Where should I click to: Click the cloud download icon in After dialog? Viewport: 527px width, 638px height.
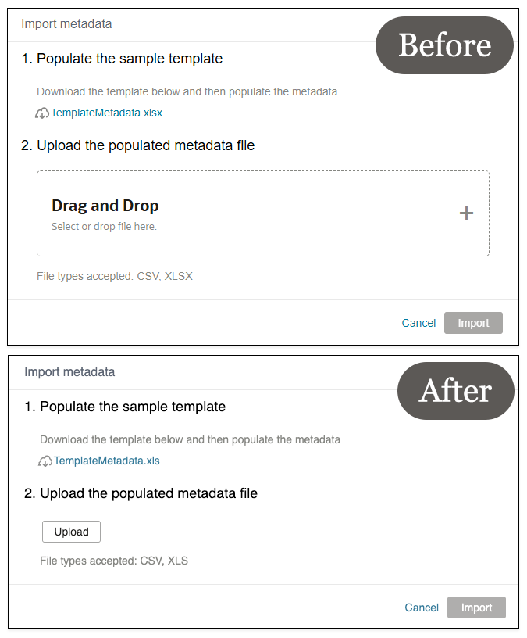pos(46,461)
